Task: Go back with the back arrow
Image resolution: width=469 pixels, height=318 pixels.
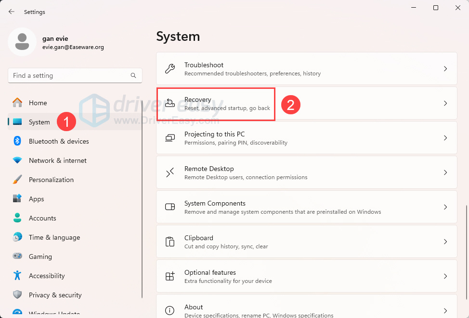Action: (x=12, y=12)
